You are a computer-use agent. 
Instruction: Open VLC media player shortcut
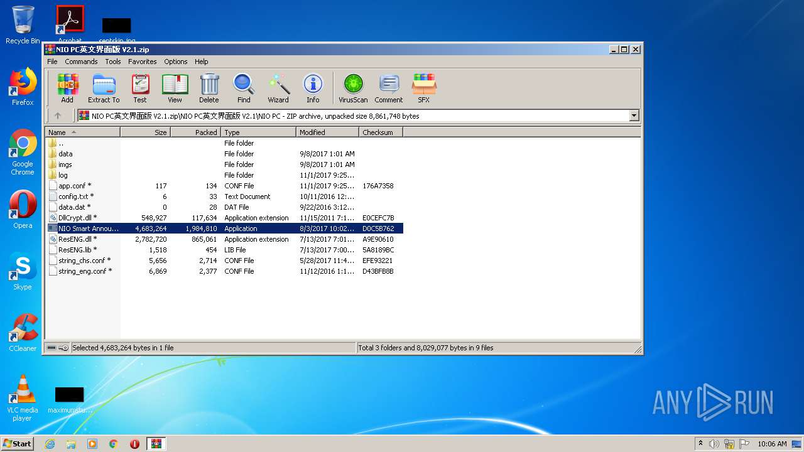(23, 398)
